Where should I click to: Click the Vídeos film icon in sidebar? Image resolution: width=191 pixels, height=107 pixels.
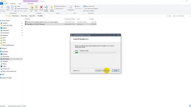(x=1, y=66)
